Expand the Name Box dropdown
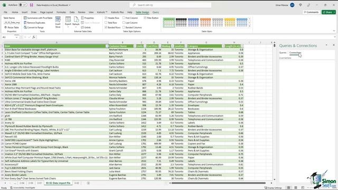The image size is (338, 190). [x=16, y=37]
